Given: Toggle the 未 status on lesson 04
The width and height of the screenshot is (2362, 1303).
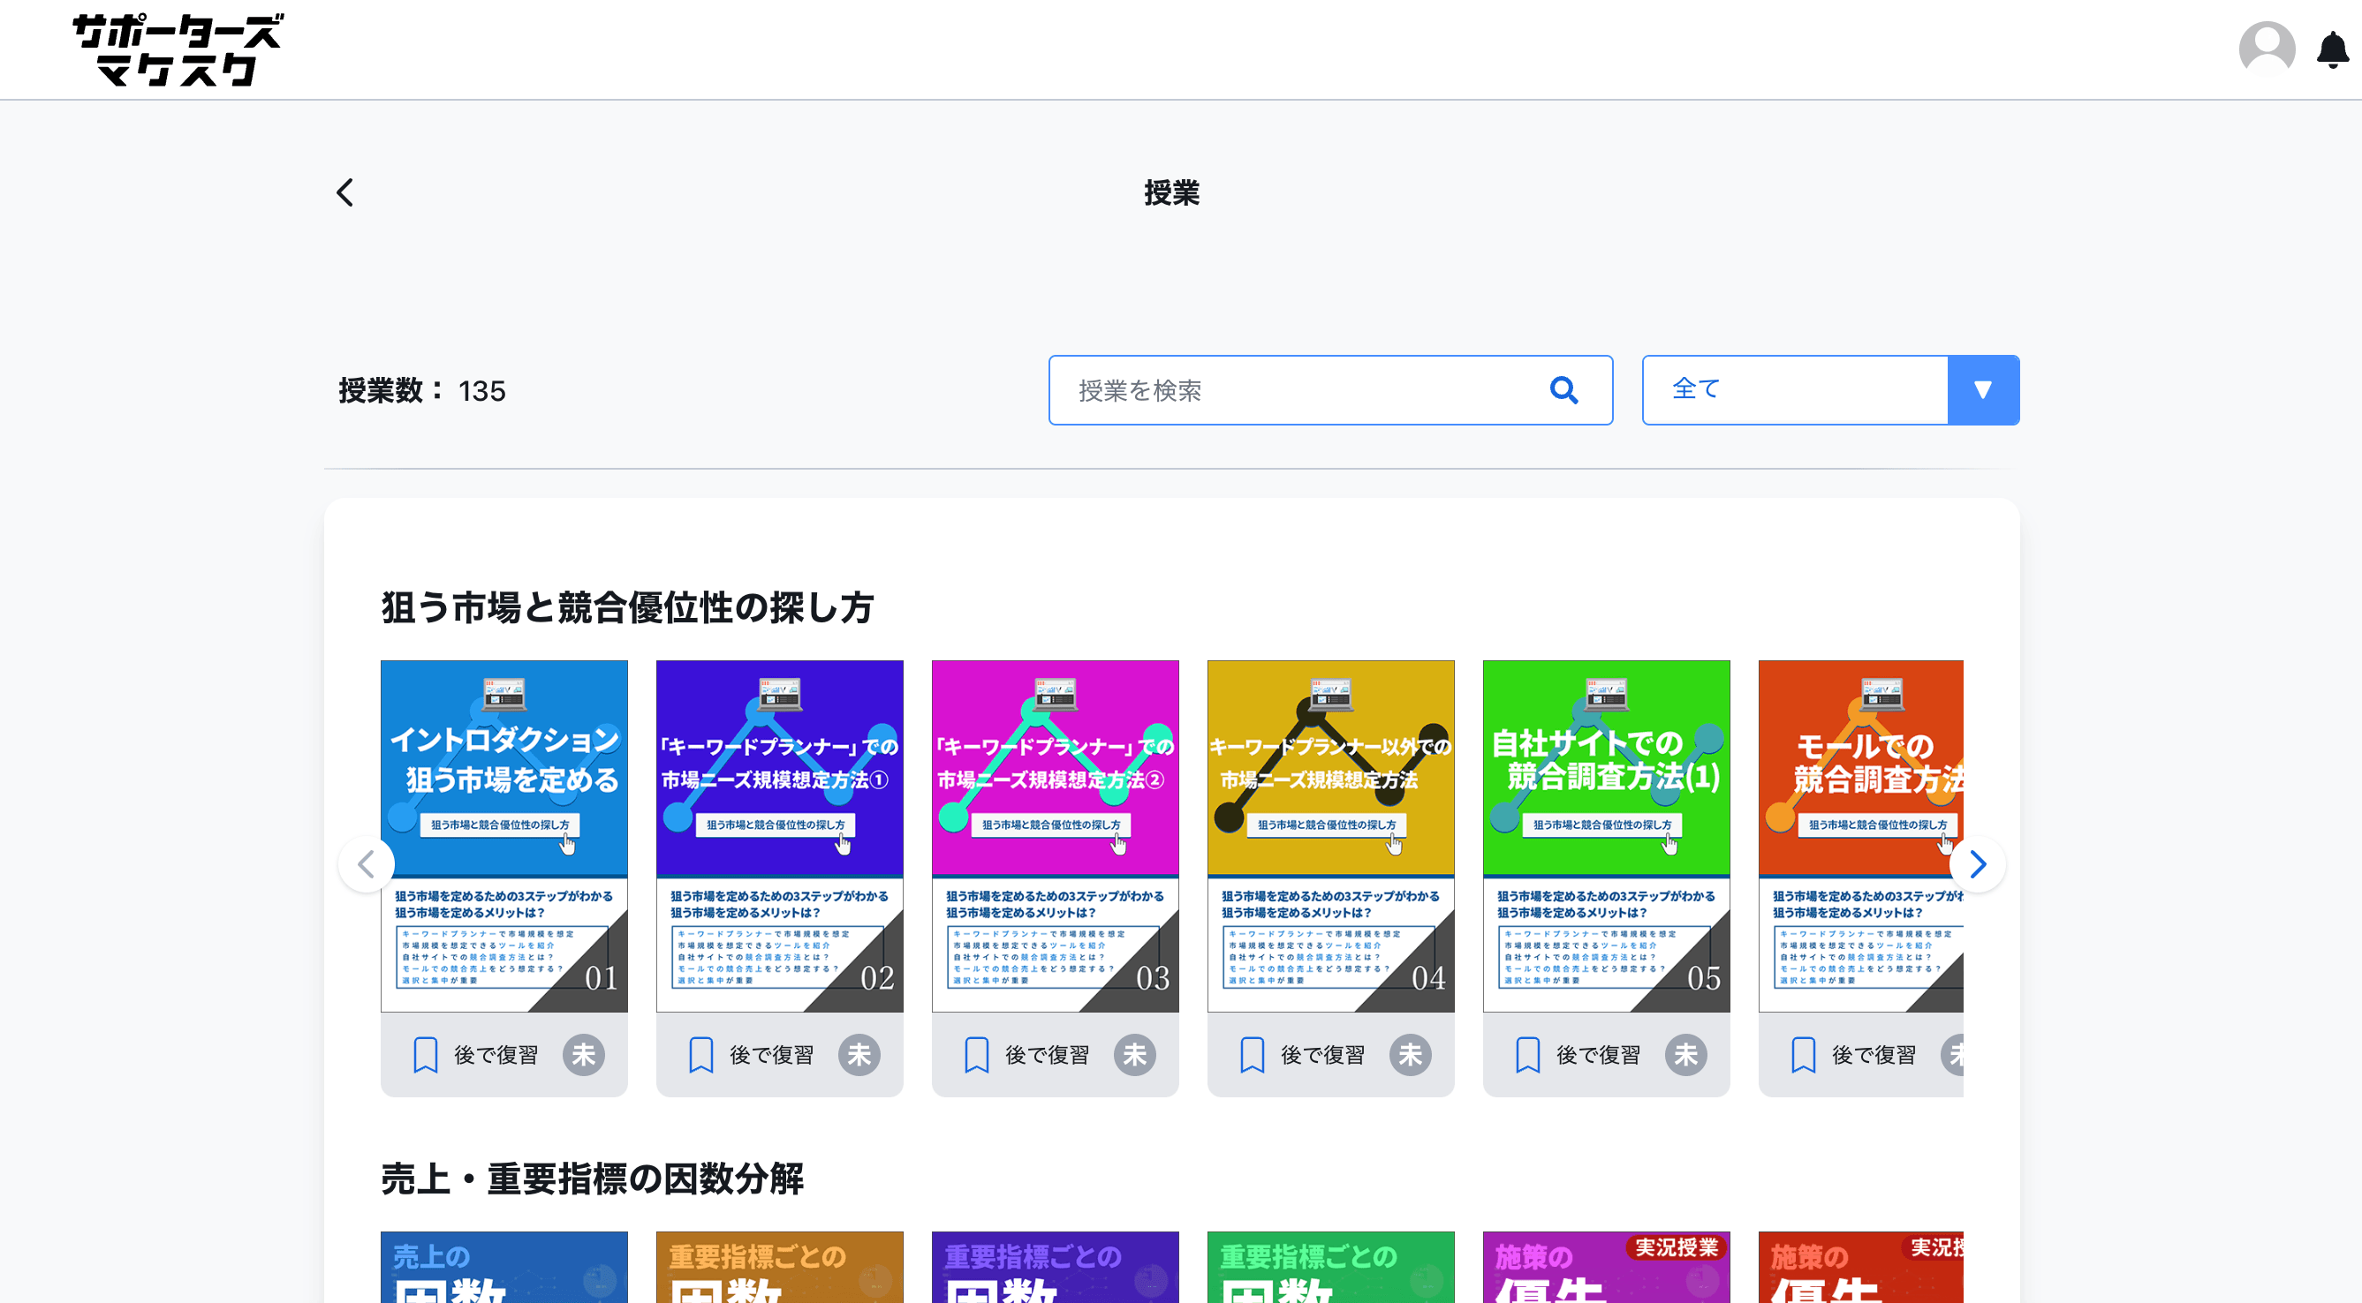Looking at the screenshot, I should coord(1411,1055).
